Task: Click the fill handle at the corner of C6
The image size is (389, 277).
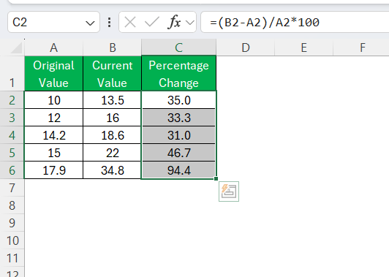Action: (216, 178)
